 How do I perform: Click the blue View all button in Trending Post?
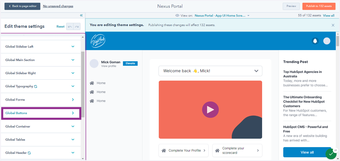307,152
